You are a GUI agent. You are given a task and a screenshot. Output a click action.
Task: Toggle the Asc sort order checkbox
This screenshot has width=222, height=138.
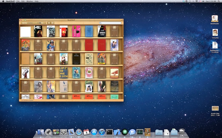point(40,23)
